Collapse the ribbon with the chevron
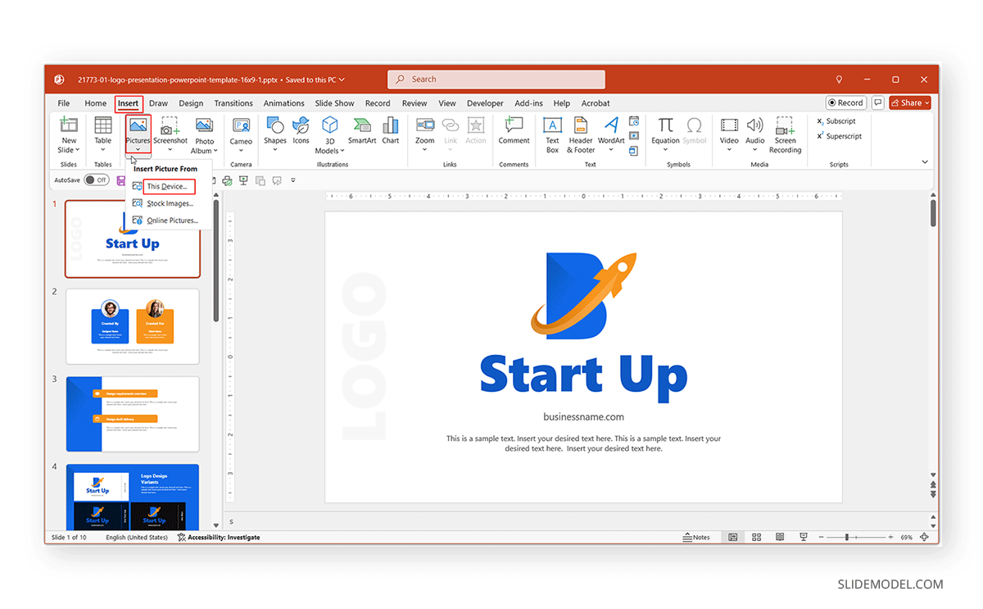Viewport: 983px width, 609px height. (925, 162)
